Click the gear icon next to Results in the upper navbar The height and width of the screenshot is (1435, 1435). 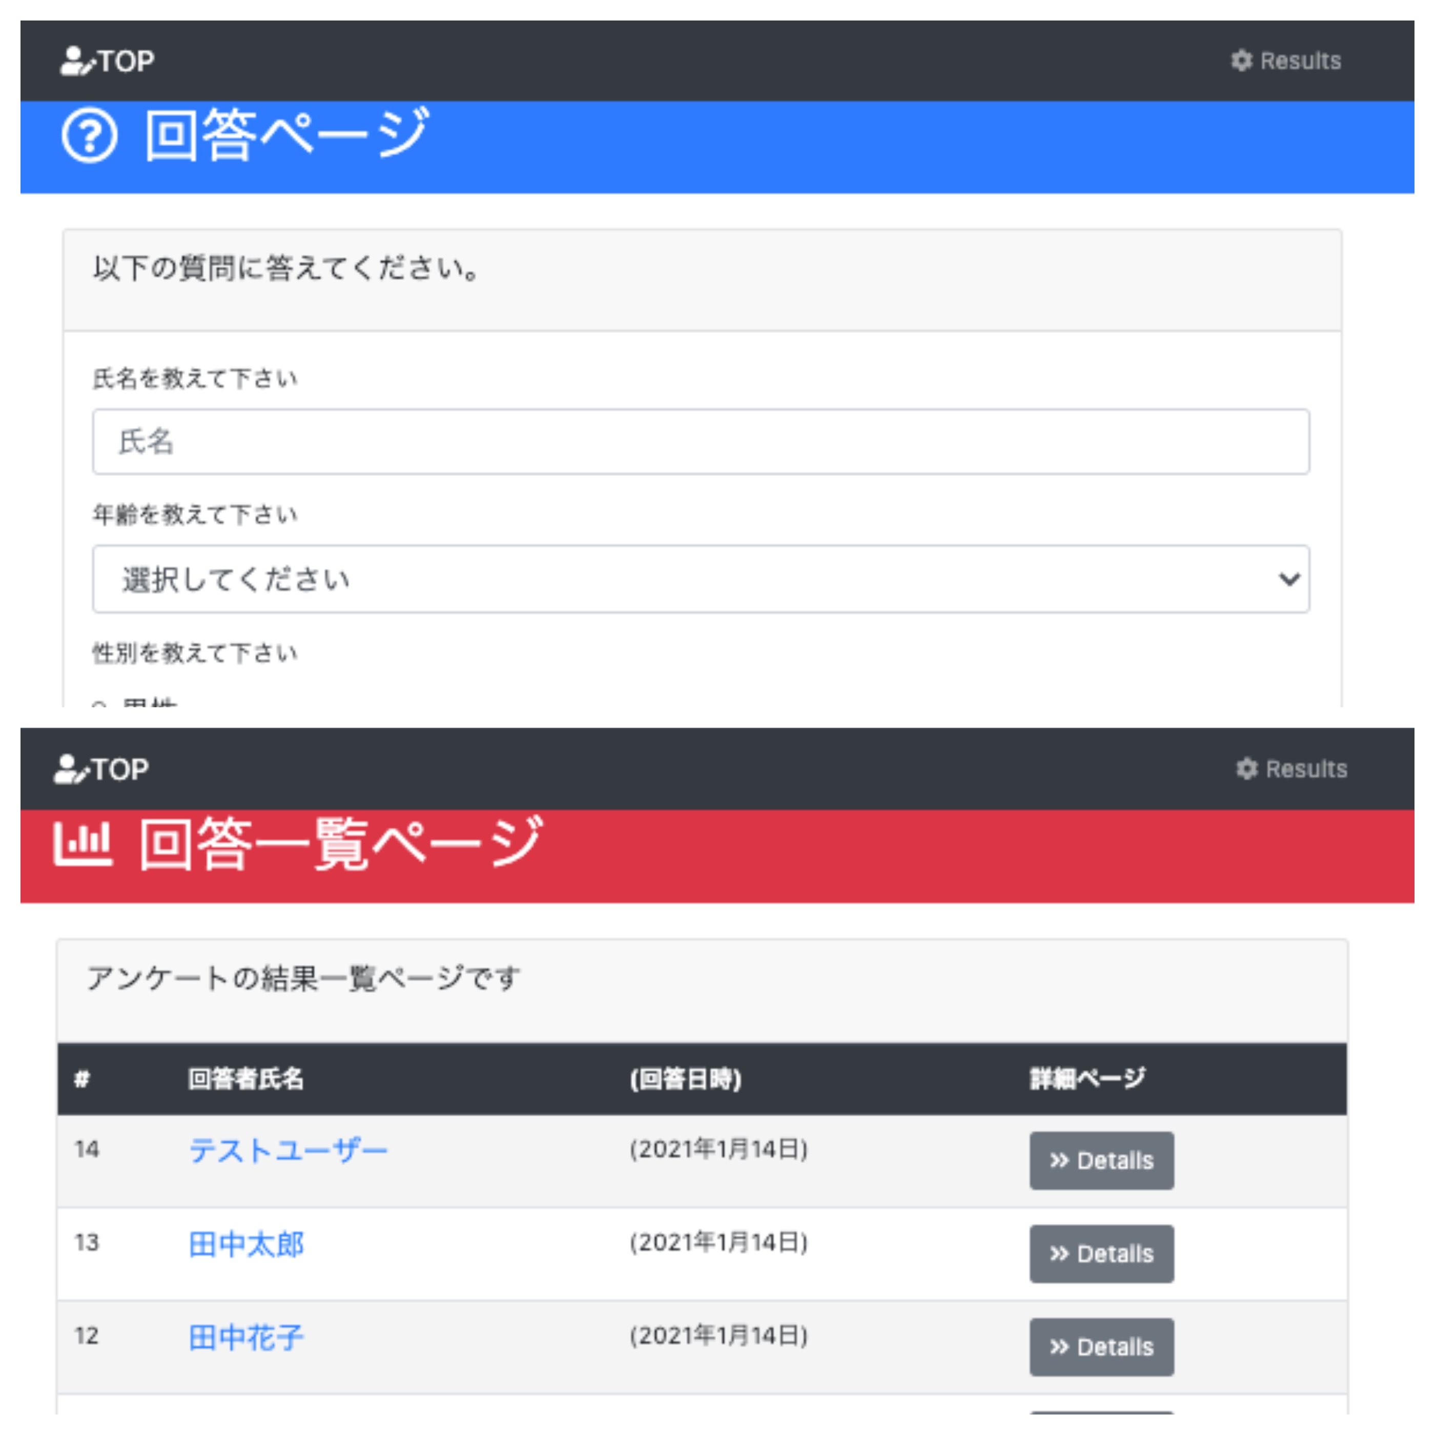click(x=1241, y=61)
